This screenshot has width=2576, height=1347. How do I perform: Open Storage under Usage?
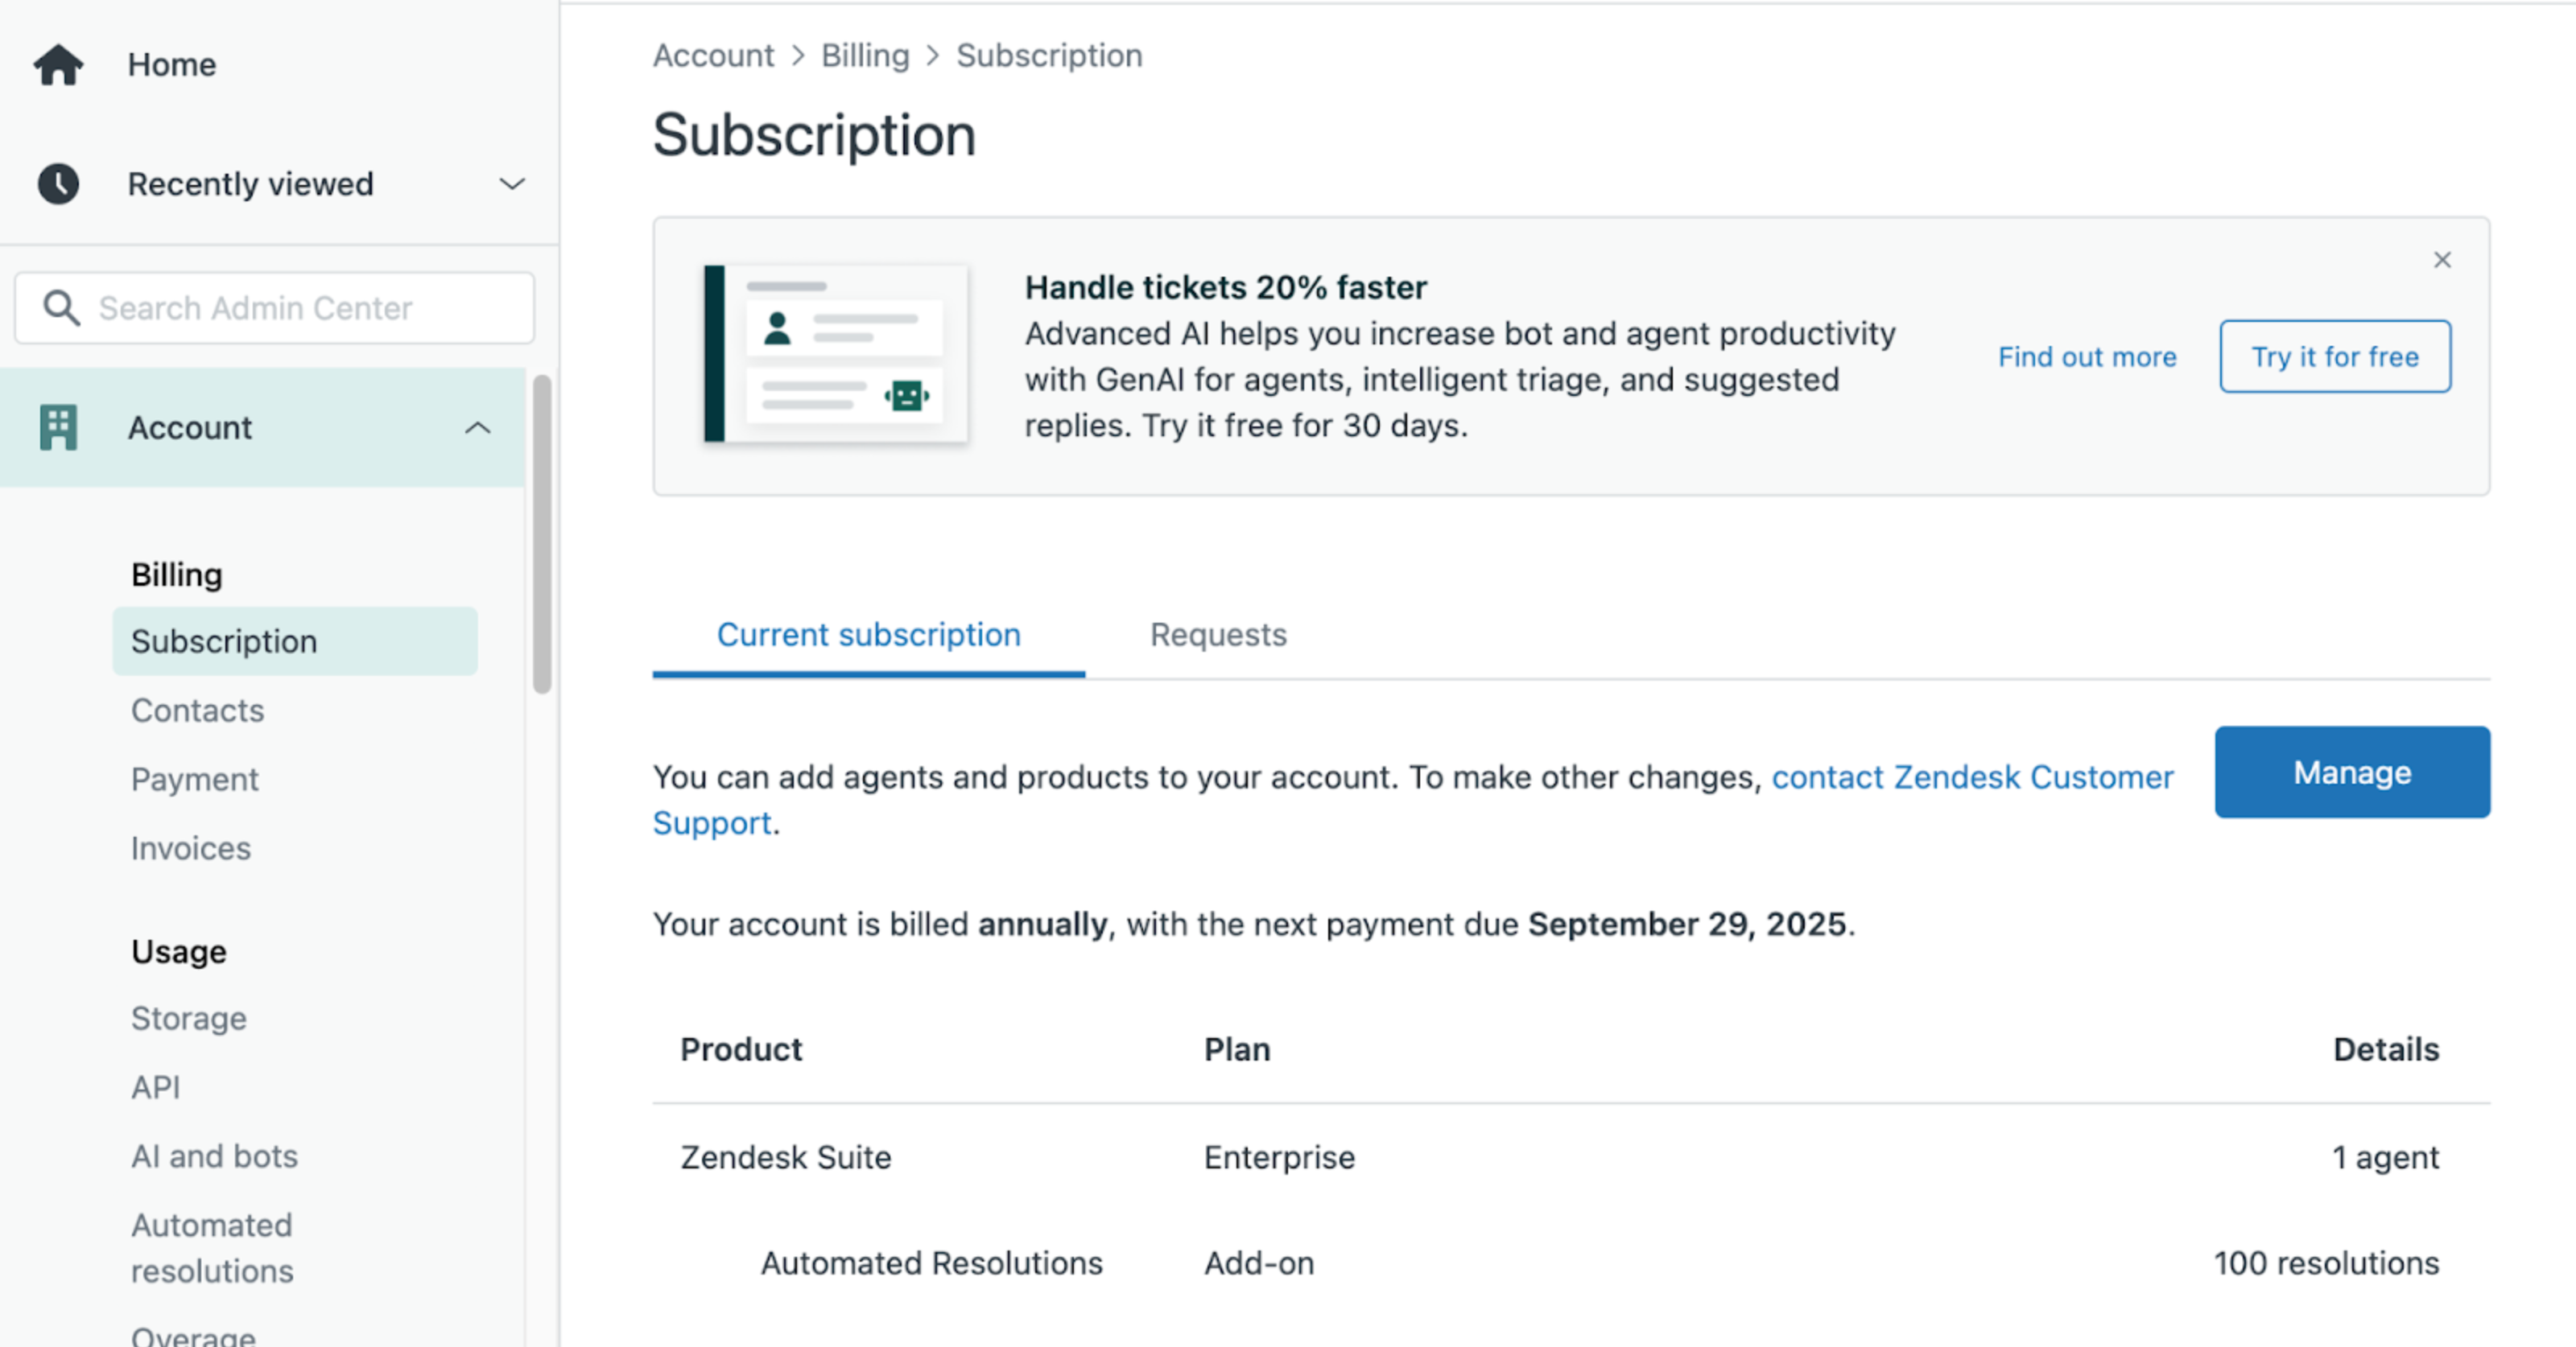click(x=189, y=1018)
